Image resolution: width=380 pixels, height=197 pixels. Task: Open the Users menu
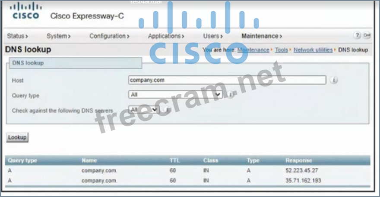coord(213,36)
